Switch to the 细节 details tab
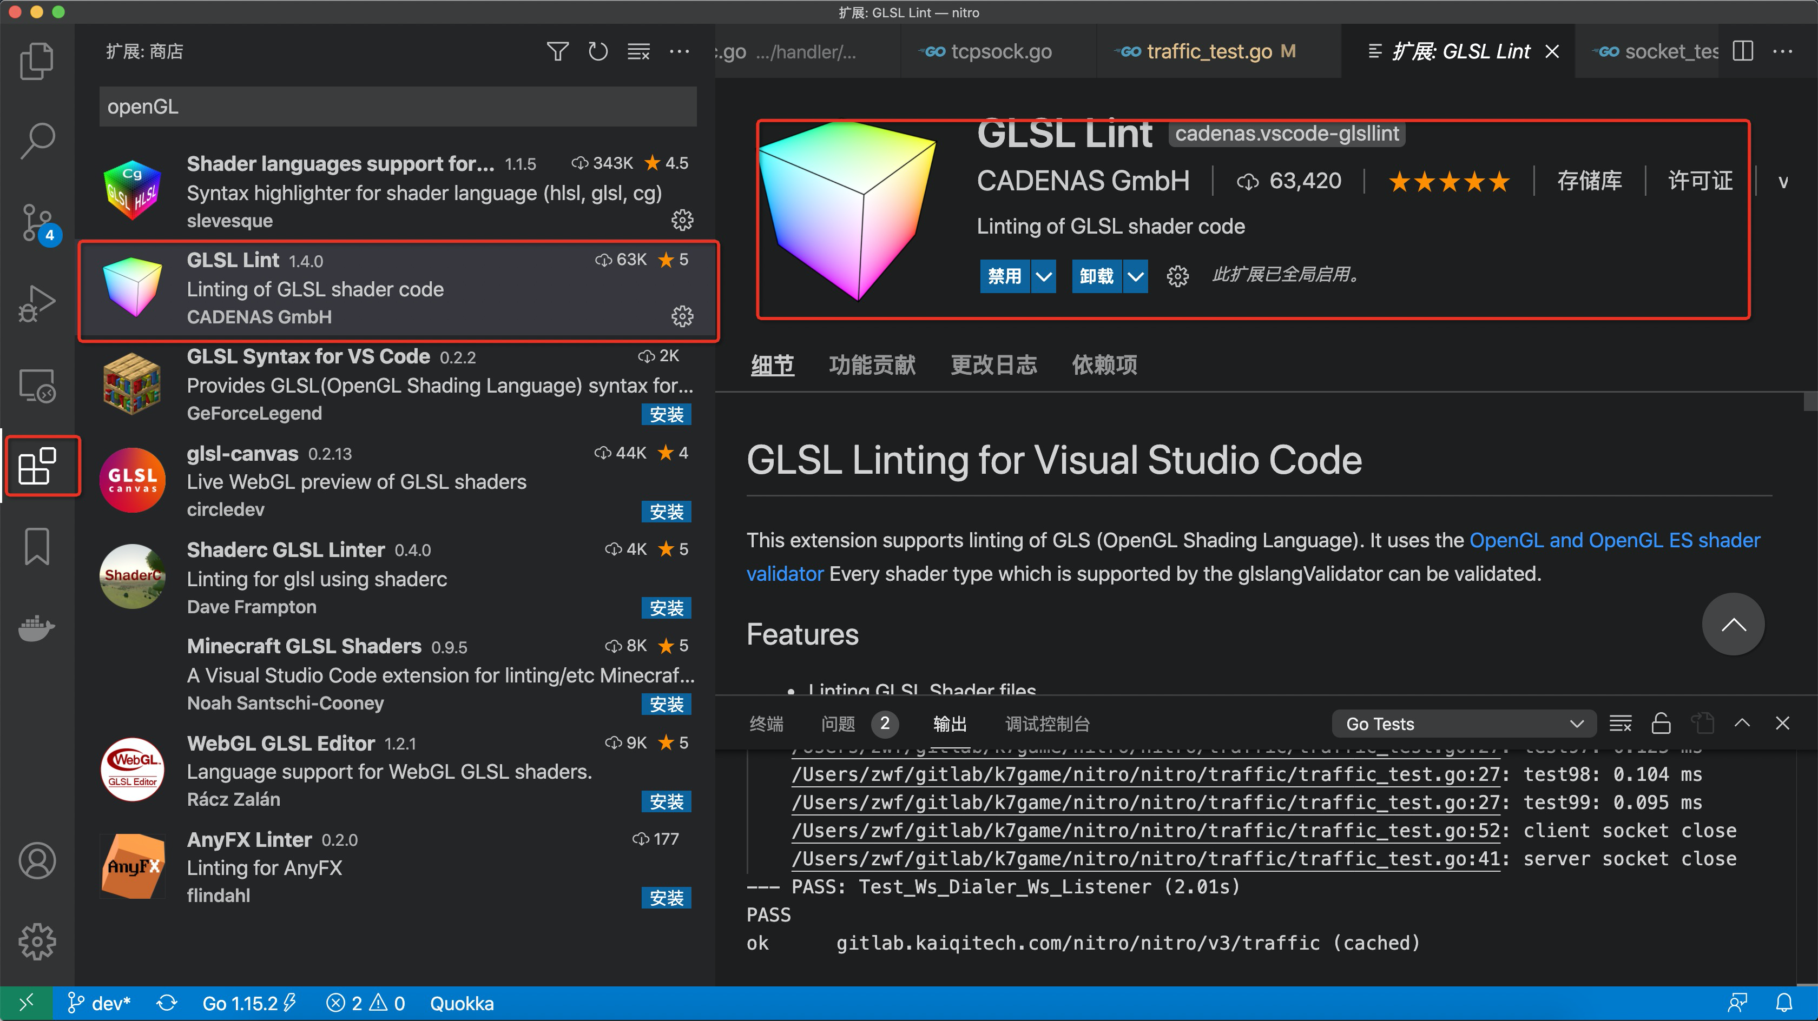Image resolution: width=1818 pixels, height=1021 pixels. 772,365
